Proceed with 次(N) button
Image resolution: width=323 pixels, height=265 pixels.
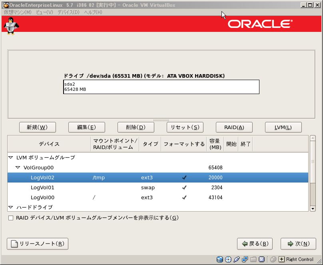pyautogui.click(x=298, y=244)
